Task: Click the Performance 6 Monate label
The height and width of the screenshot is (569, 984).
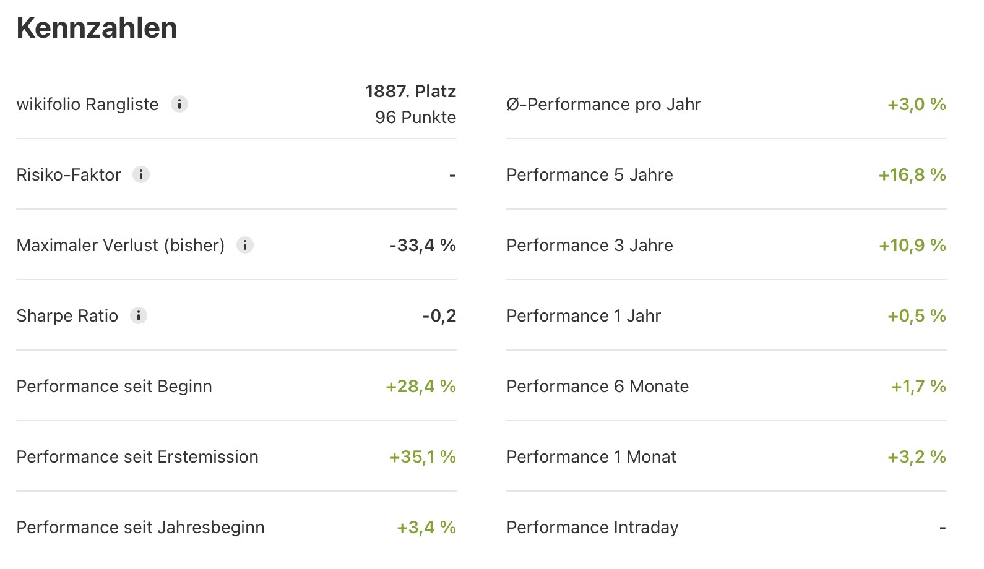Action: coord(597,386)
